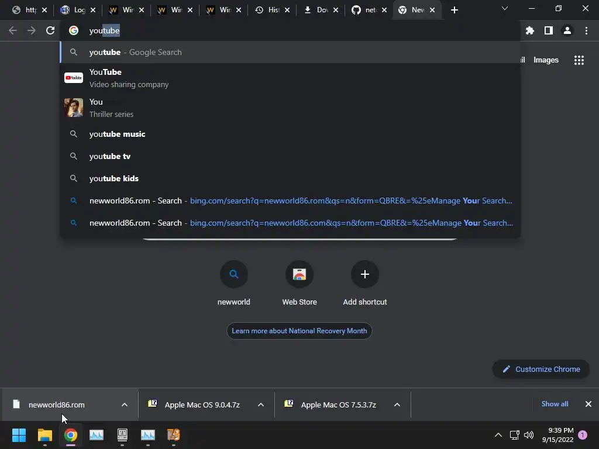Open the 7-Zip style taskbar app icon
Image resolution: width=599 pixels, height=449 pixels.
173,435
